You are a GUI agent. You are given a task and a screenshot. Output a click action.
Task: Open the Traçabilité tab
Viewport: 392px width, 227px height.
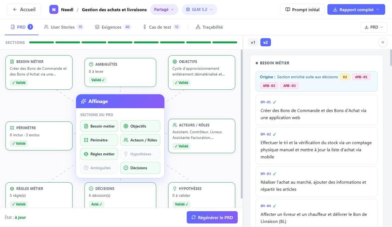pyautogui.click(x=209, y=27)
